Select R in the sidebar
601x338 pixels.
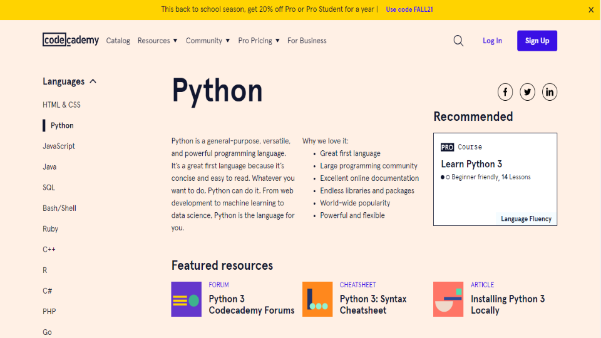pyautogui.click(x=45, y=270)
